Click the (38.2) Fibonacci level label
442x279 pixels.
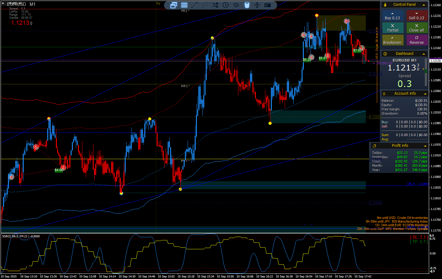[417, 184]
